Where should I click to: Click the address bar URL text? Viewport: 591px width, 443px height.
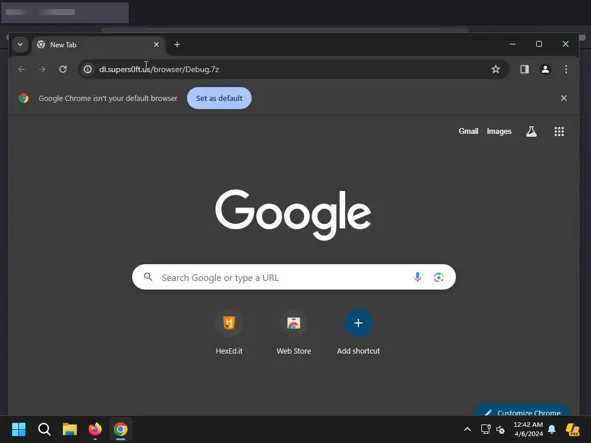click(x=159, y=69)
